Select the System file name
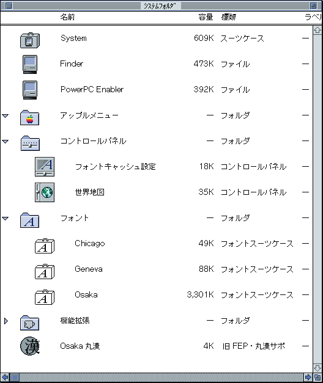The height and width of the screenshot is (383, 323). 73,38
